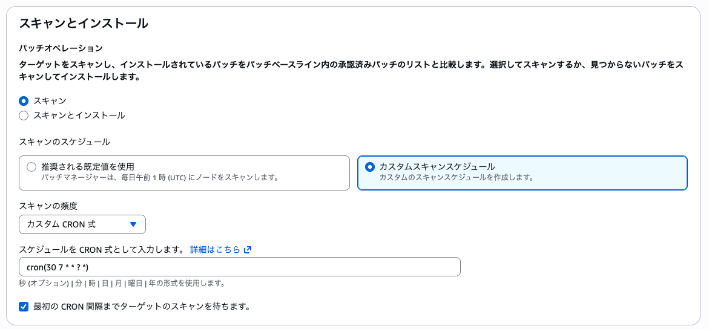Image resolution: width=709 pixels, height=329 pixels.
Task: Click the blue dropdown arrow triangle
Action: tap(134, 224)
